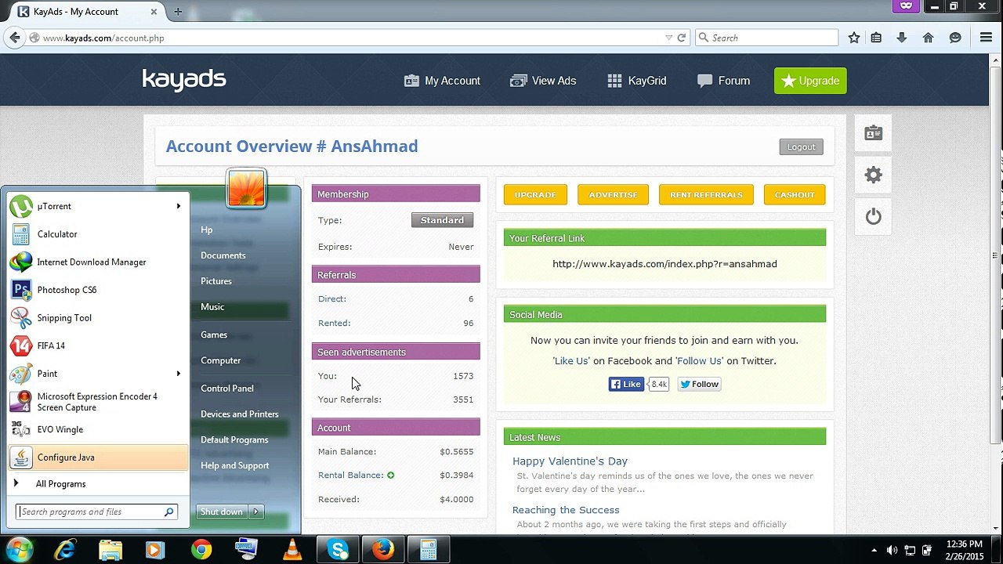Open the ID card sidebar icon

tap(874, 133)
